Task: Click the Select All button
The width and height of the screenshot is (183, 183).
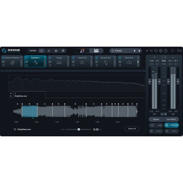Action: [132, 129]
